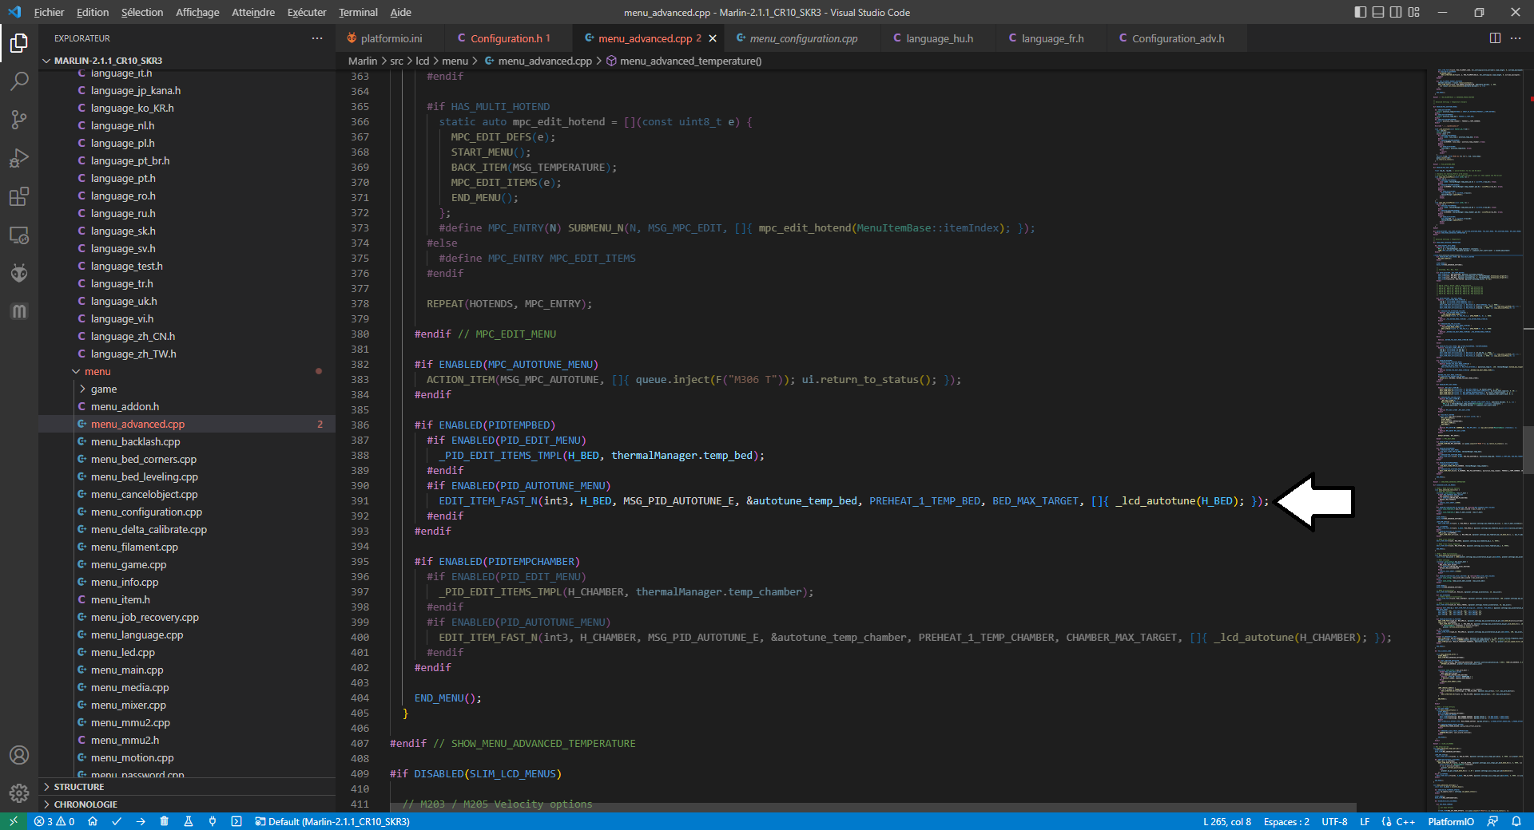Close the menu_advanced.cpp tab

pyautogui.click(x=713, y=38)
